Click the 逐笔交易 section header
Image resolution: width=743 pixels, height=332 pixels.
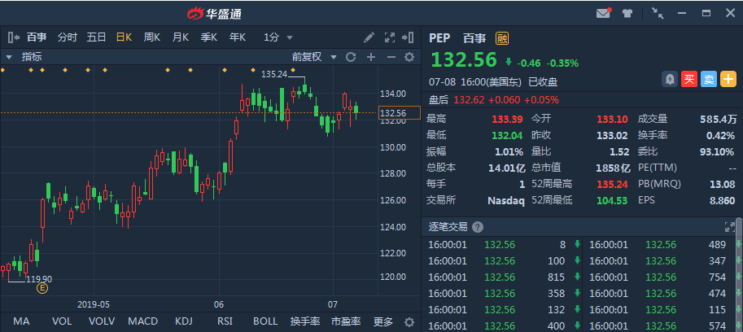[448, 227]
